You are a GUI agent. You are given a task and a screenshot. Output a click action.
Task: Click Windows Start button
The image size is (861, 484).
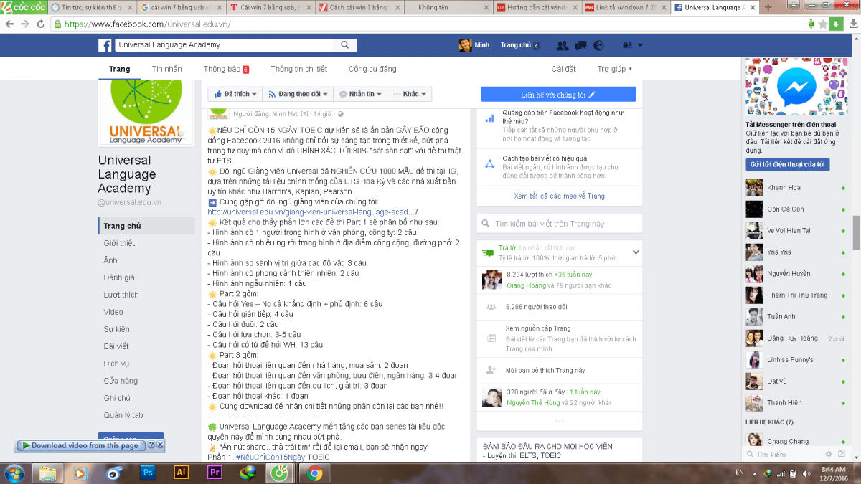pos(14,473)
